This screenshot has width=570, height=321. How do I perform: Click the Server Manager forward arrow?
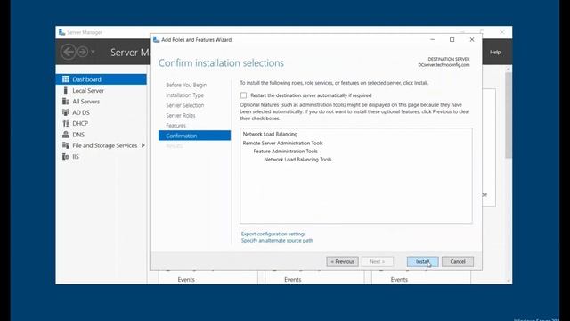[83, 52]
